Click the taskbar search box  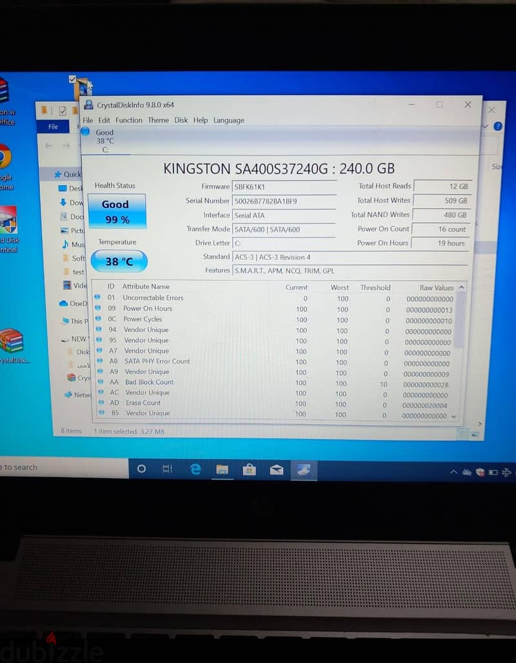(x=63, y=467)
